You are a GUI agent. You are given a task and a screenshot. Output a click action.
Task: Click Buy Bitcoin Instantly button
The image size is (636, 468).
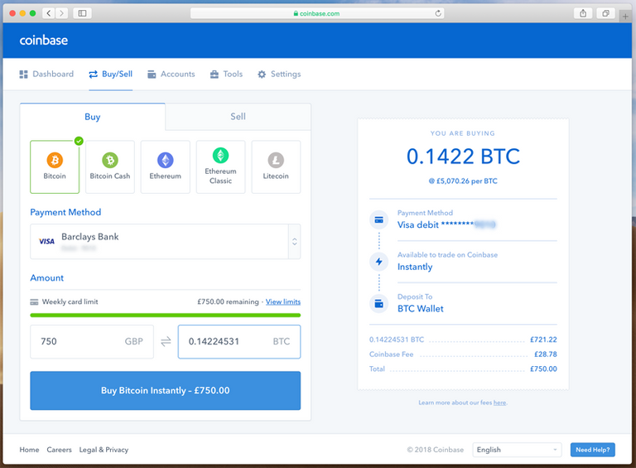166,390
